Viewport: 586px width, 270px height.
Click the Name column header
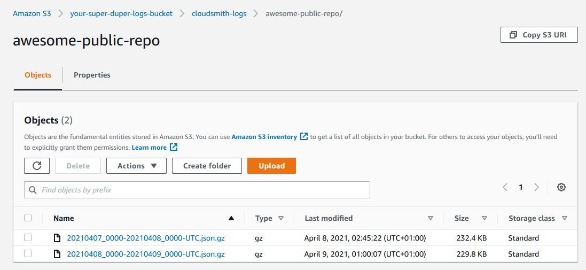coord(64,218)
